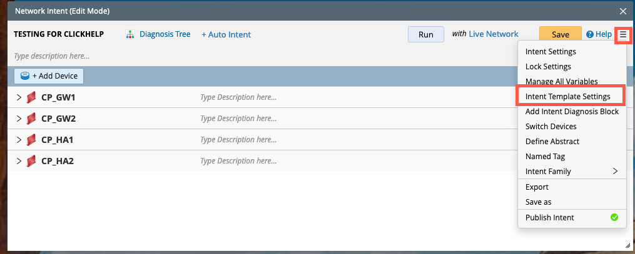Click the green Publish Intent status checkmark

(614, 217)
